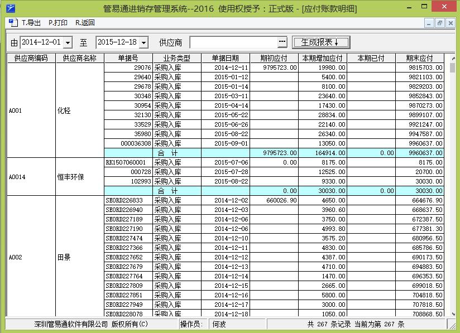Select document number 000036308

[x=128, y=143]
